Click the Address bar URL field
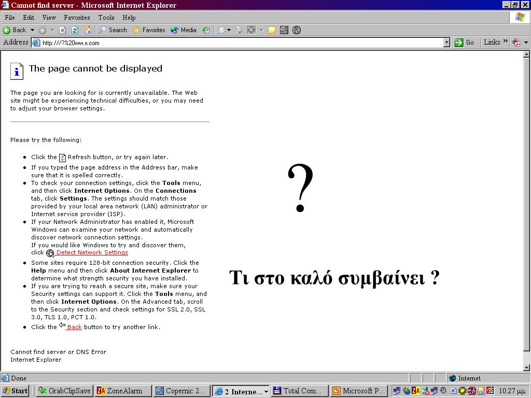The height and width of the screenshot is (398, 531). click(237, 42)
